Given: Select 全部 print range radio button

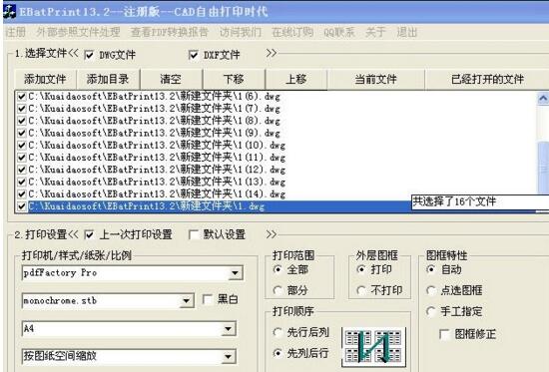Looking at the screenshot, I should 277,269.
